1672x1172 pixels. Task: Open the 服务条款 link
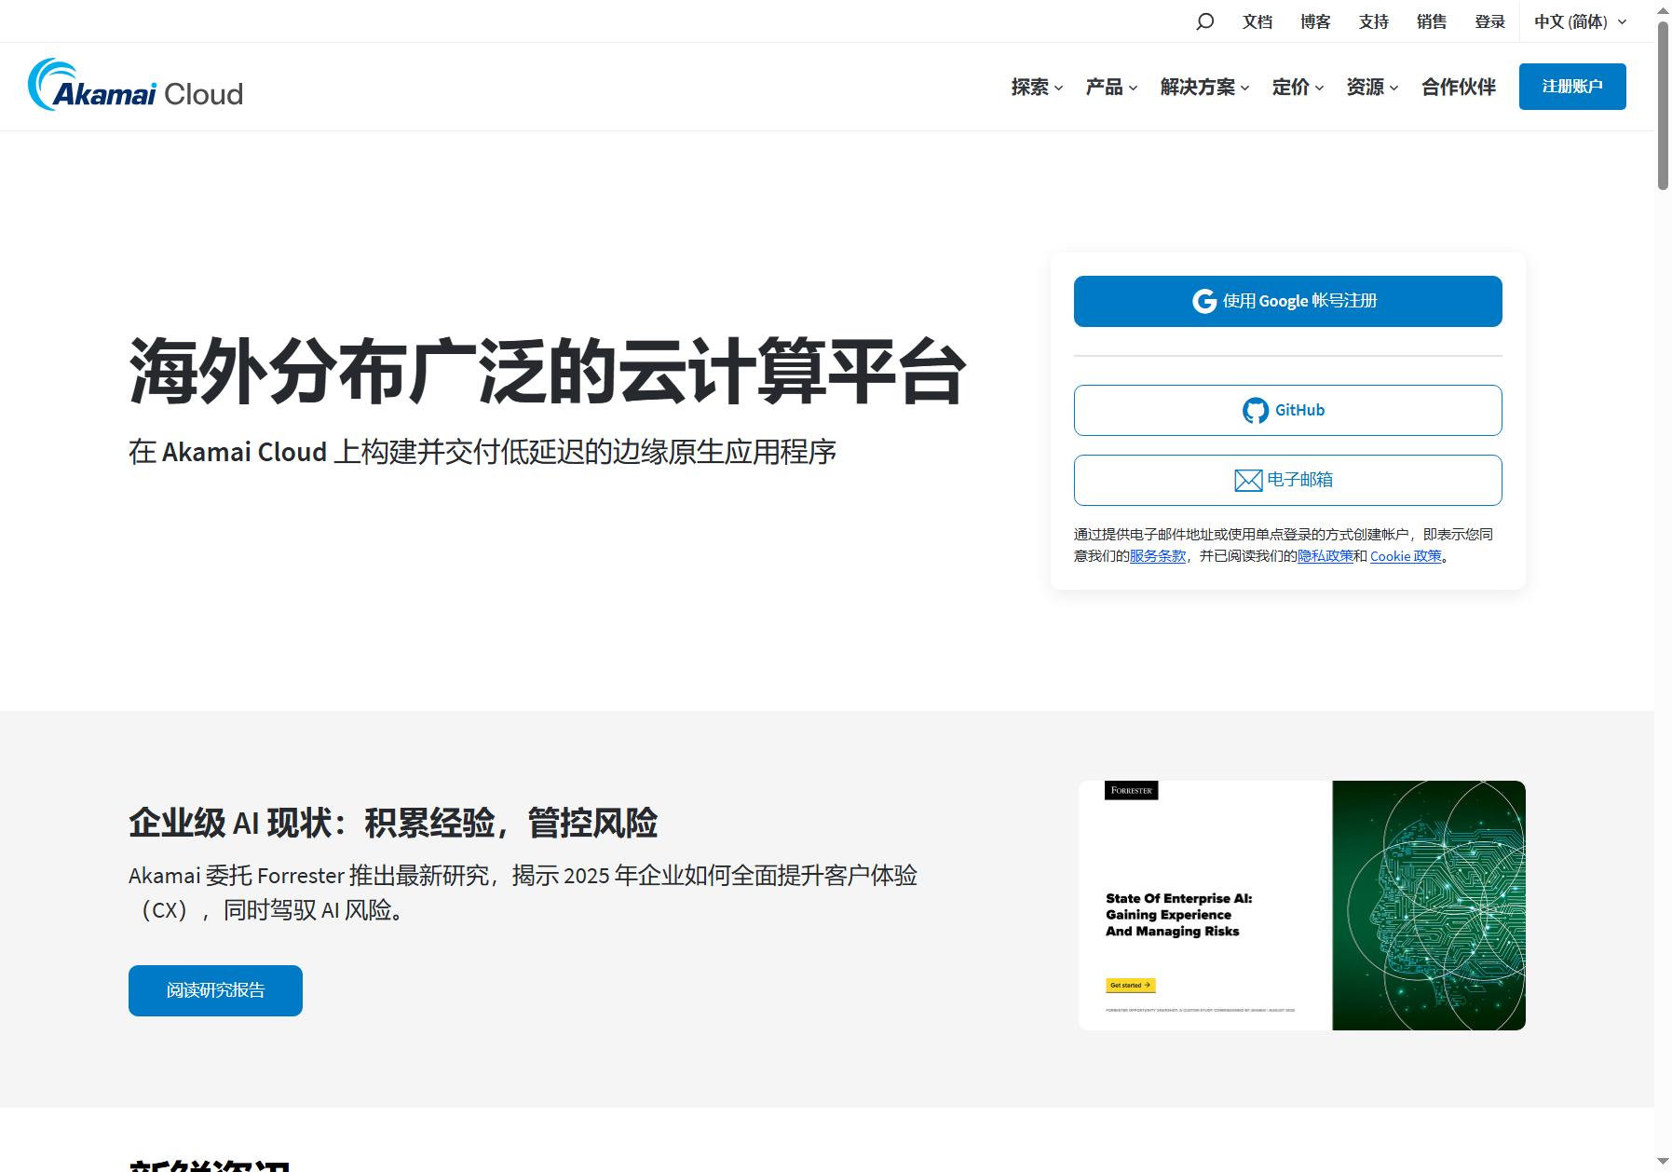pyautogui.click(x=1157, y=556)
